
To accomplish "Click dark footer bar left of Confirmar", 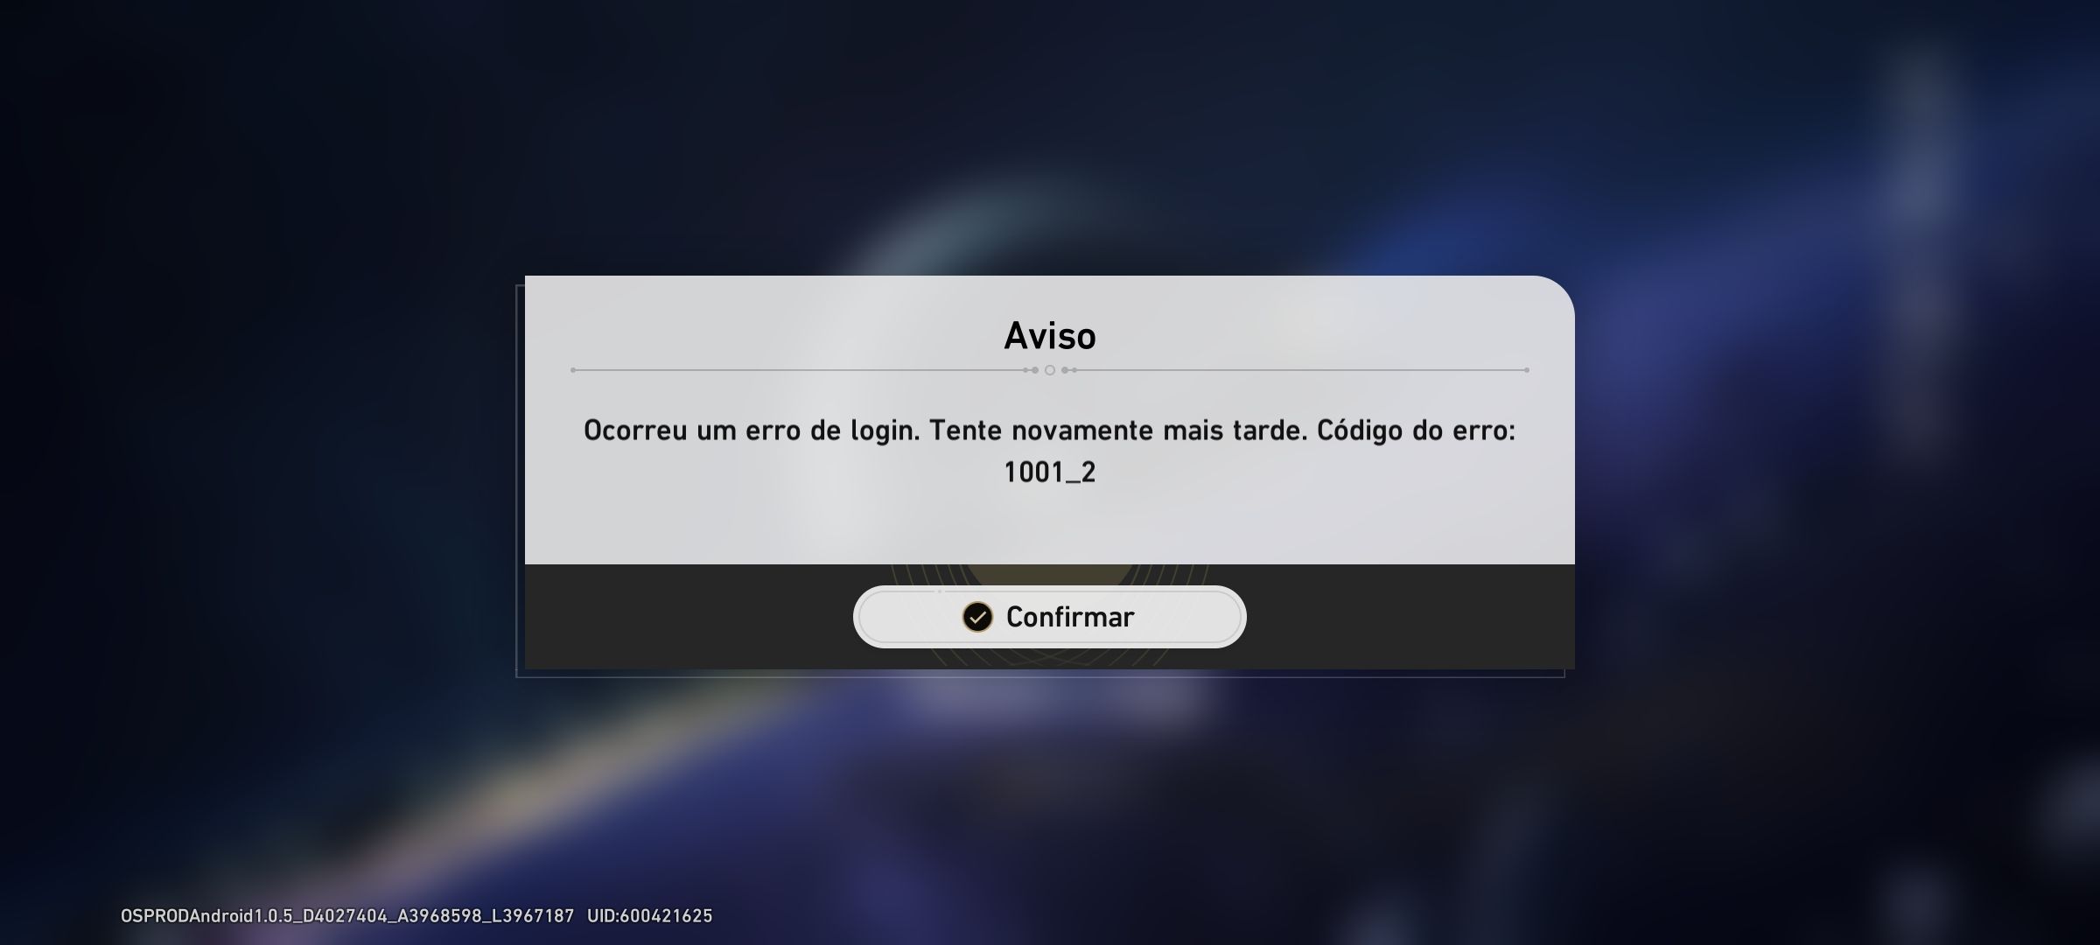I will coord(689,617).
